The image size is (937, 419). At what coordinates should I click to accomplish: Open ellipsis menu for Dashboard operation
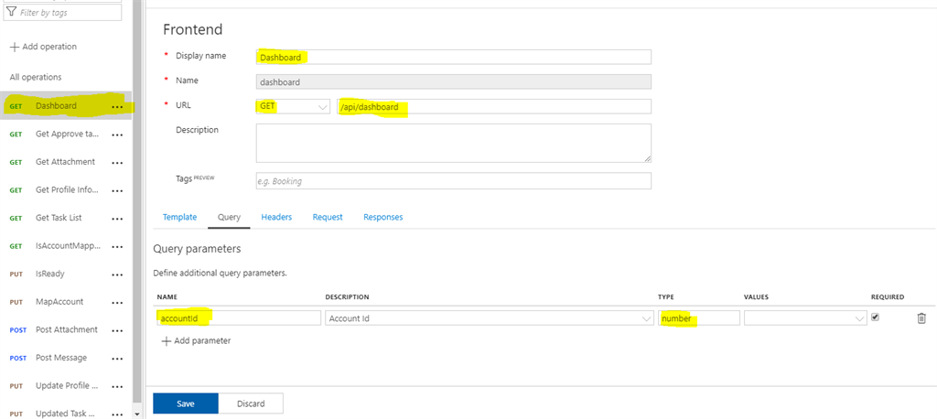tap(117, 107)
